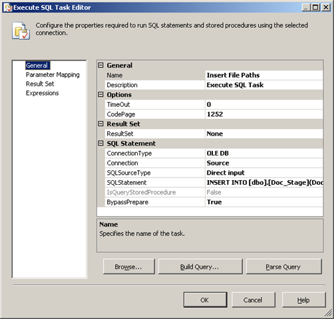This screenshot has height=319, width=334.
Task: Click the 'Specifies the name of the task.' text
Action: pos(142,233)
